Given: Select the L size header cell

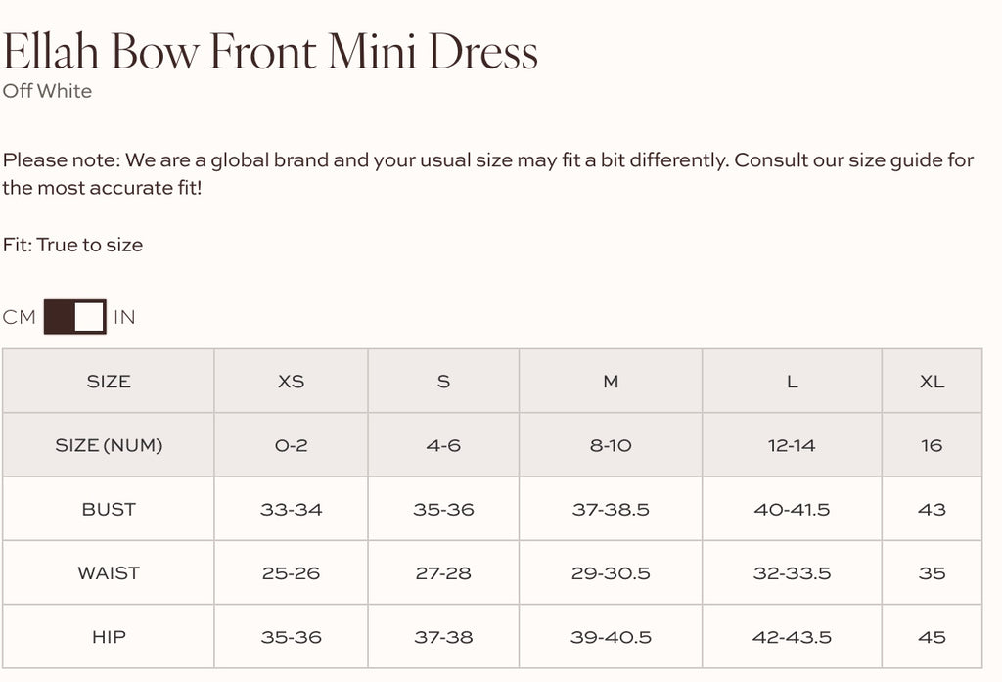Looking at the screenshot, I should [x=793, y=381].
